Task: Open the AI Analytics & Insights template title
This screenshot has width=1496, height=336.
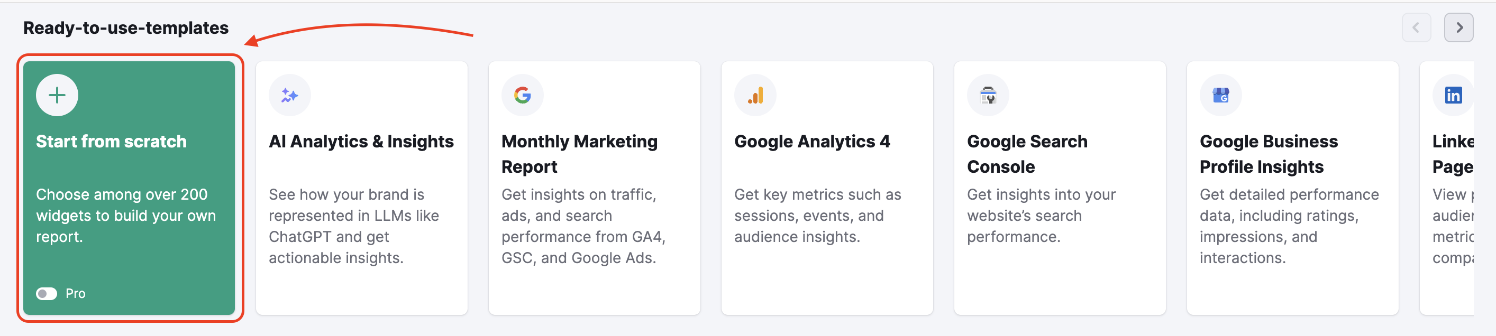Action: pos(361,142)
